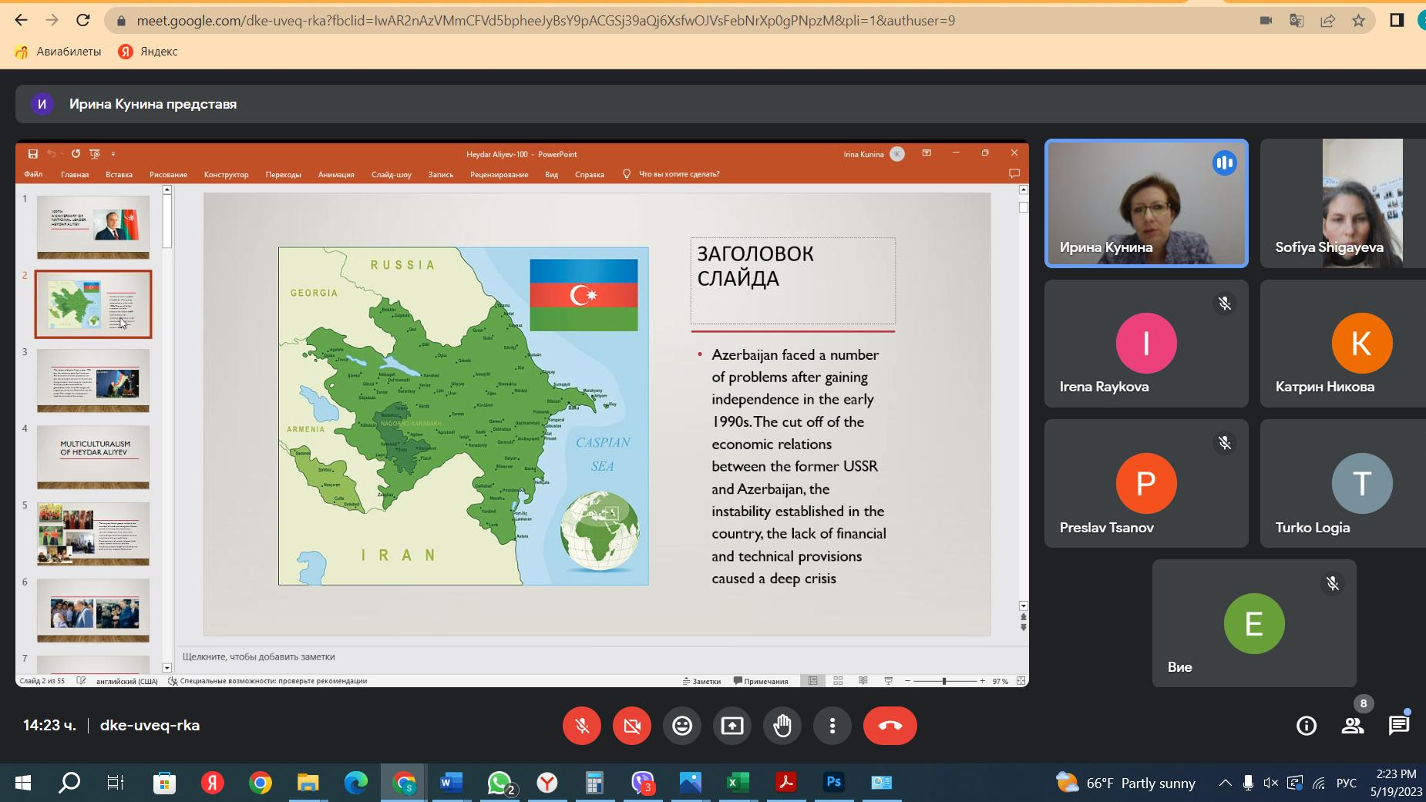Open the chat panel icon

pos(1398,726)
